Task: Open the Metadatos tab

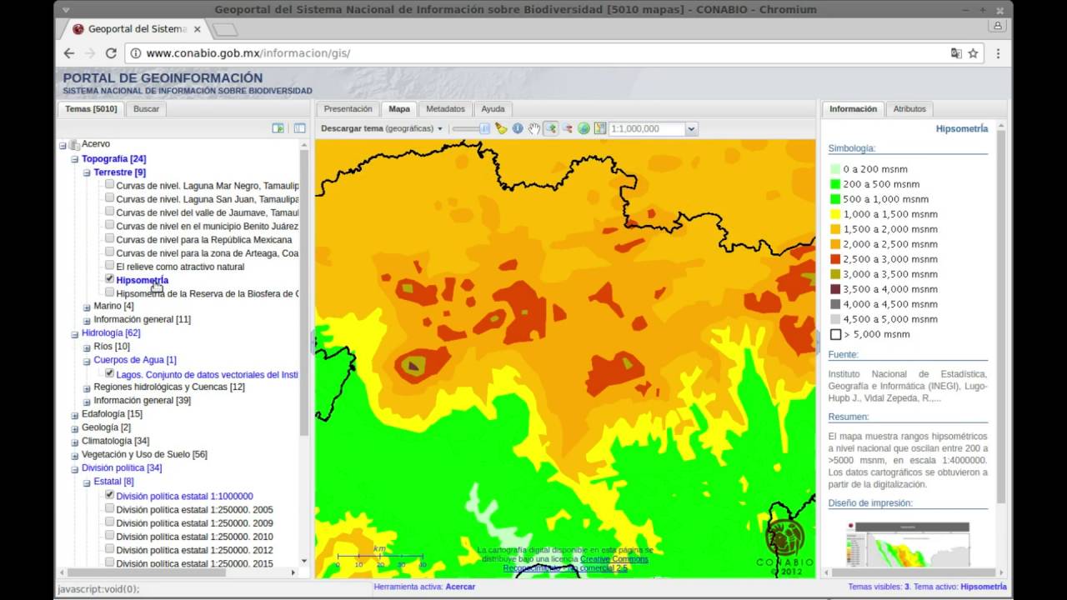Action: coord(445,109)
